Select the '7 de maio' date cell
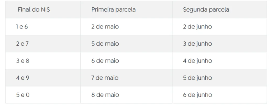 126,78
